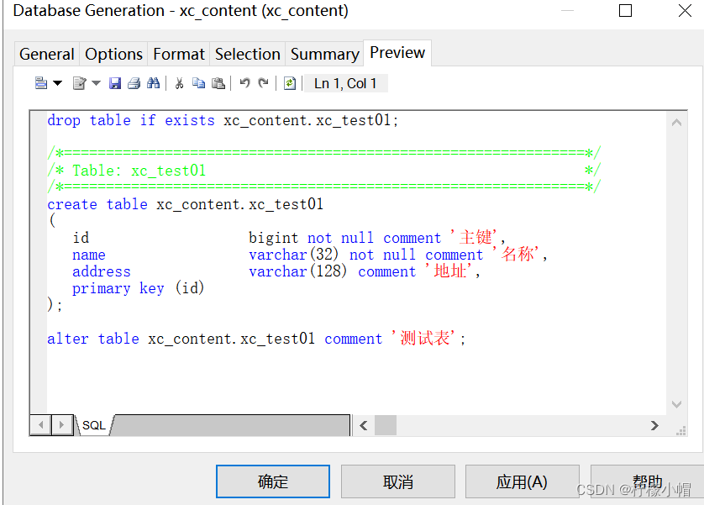The height and width of the screenshot is (505, 704).
Task: Select the SQL sheet tab
Action: click(x=94, y=425)
